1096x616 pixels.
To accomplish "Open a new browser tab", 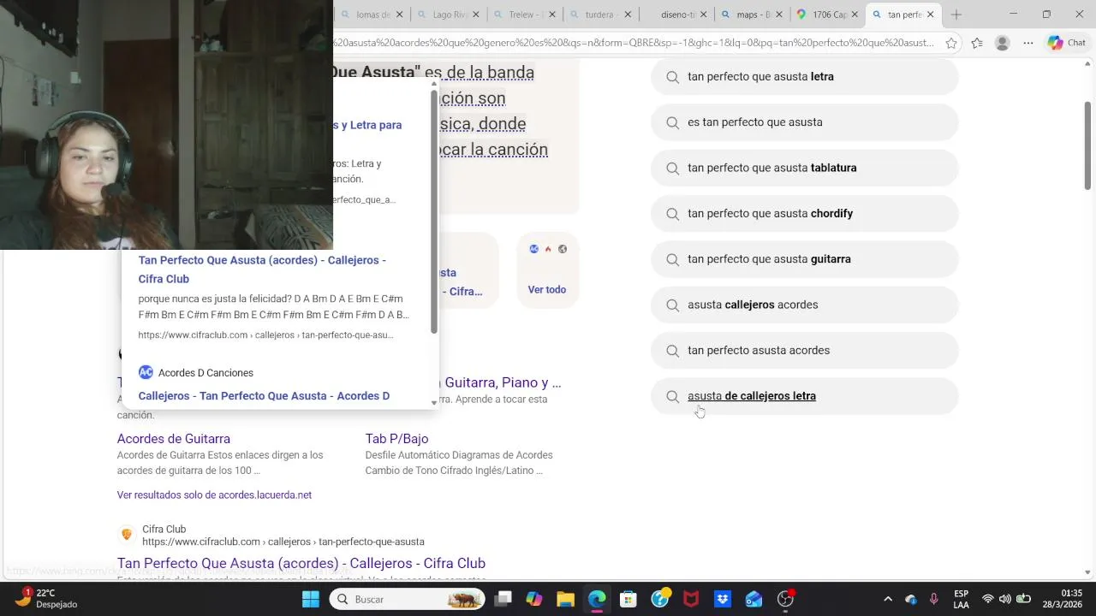I will 956,15.
